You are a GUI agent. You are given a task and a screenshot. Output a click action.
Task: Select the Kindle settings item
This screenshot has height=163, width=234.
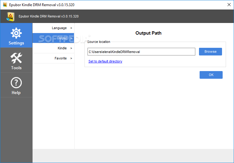[x=53, y=48]
